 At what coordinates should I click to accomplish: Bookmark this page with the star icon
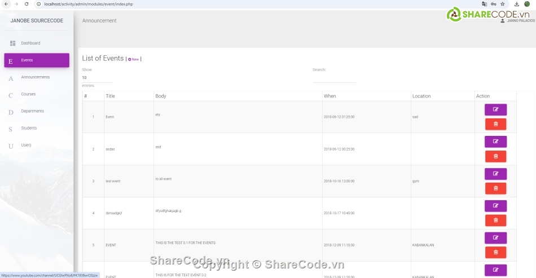[x=503, y=4]
